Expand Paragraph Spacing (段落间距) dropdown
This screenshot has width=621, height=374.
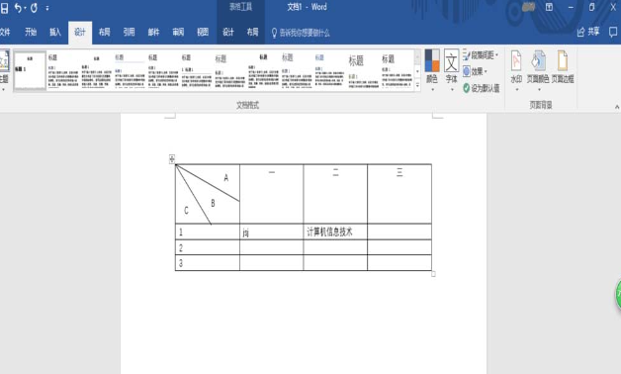tap(481, 54)
